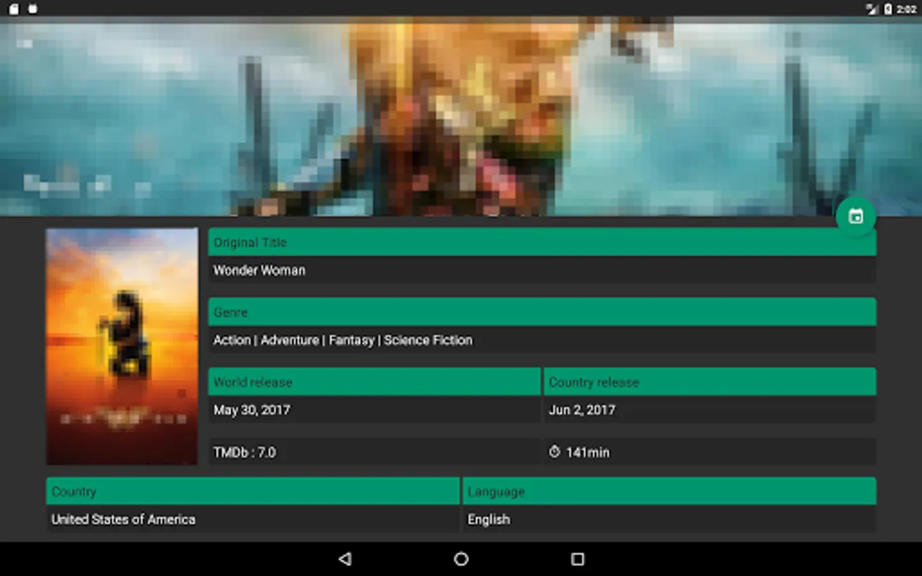922x576 pixels.
Task: Tap the Android Back navigation button
Action: click(345, 559)
